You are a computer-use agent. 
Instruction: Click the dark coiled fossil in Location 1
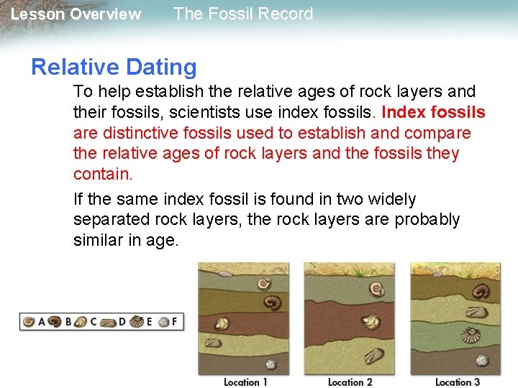pos(272,303)
